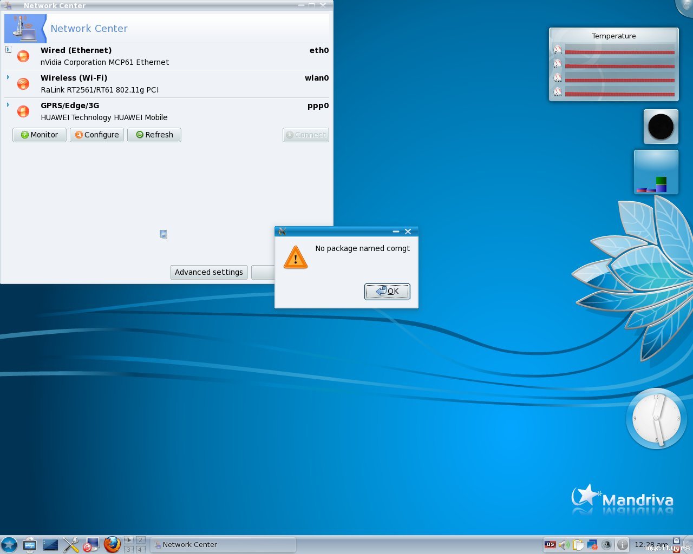693x554 pixels.
Task: Click the first Temperature sensor gauge icon
Action: pos(558,50)
